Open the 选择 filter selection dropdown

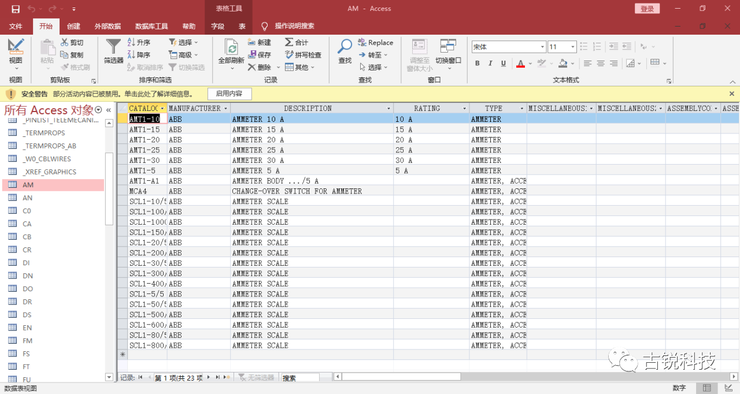183,43
